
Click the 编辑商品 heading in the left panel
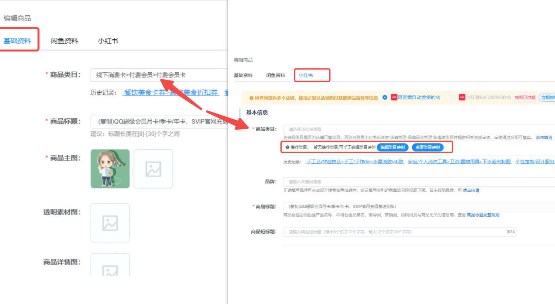[x=17, y=18]
